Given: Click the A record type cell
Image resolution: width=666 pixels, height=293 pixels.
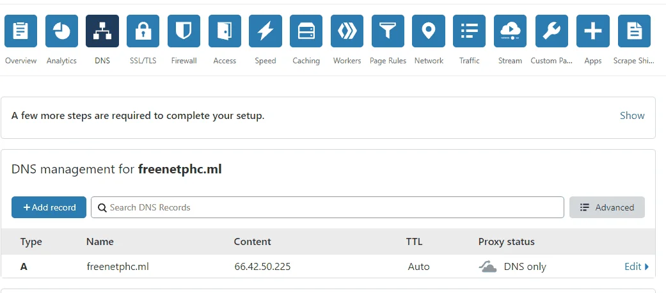Looking at the screenshot, I should (x=24, y=267).
